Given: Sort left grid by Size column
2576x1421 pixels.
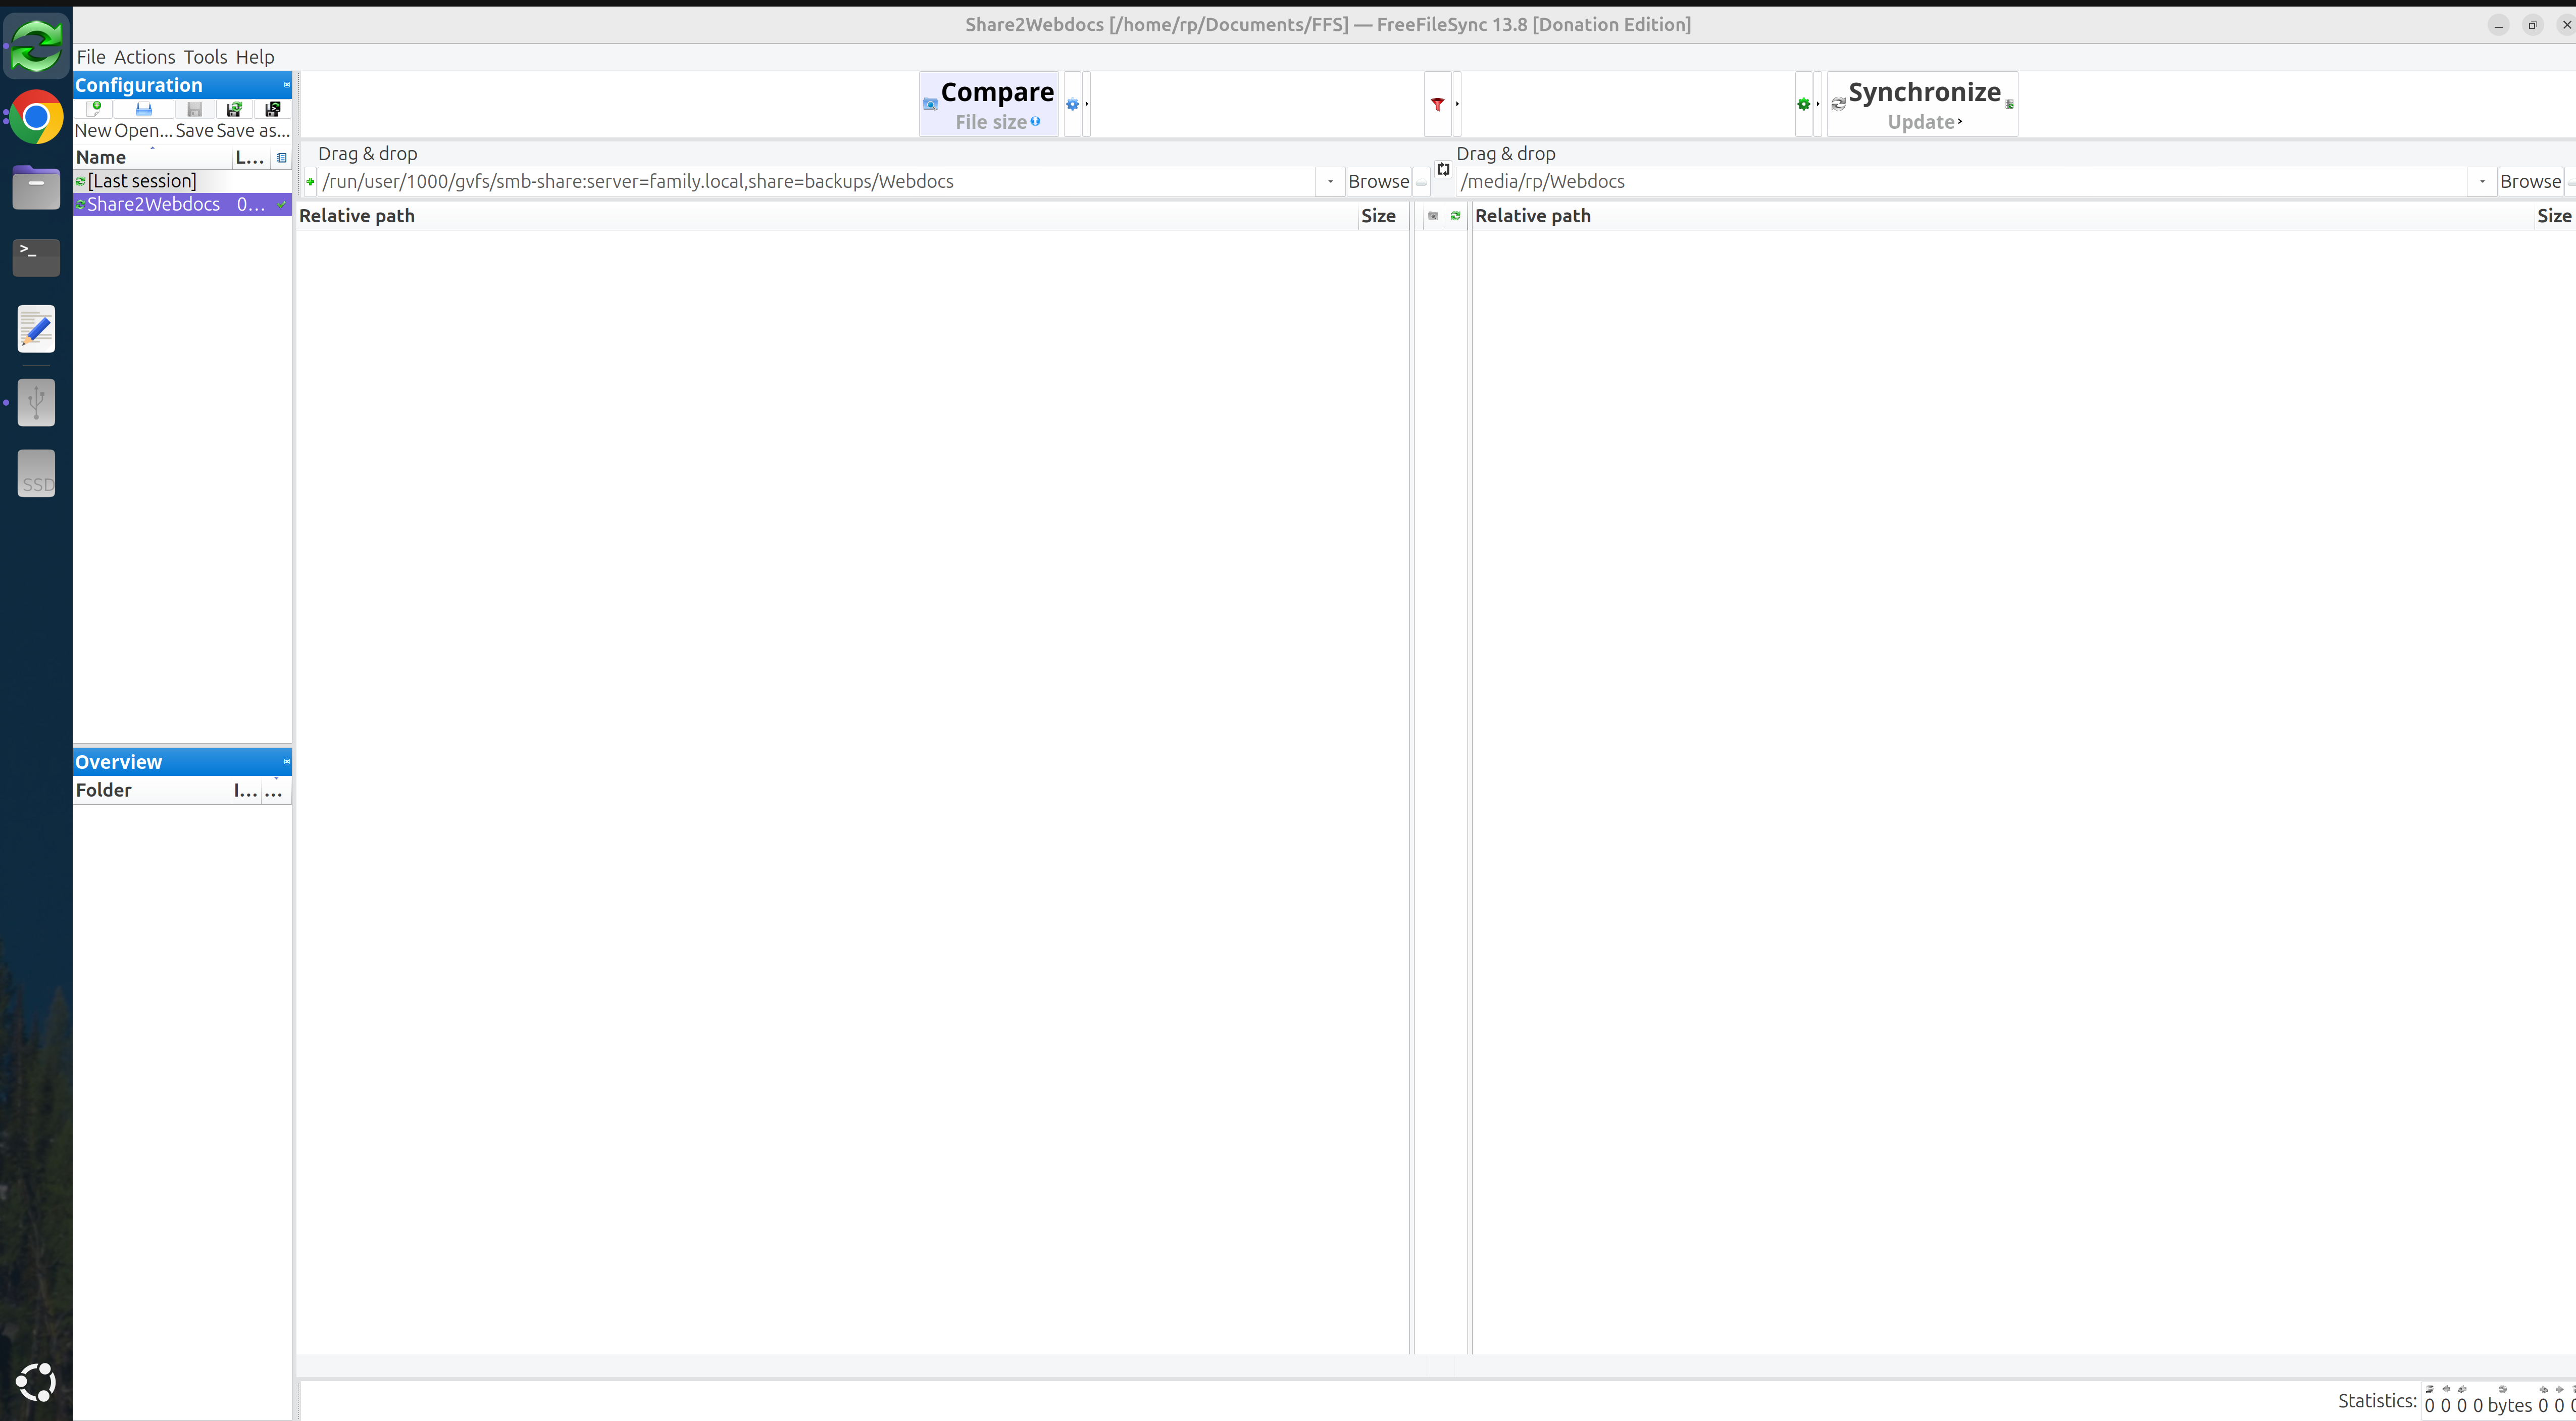Looking at the screenshot, I should tap(1384, 216).
